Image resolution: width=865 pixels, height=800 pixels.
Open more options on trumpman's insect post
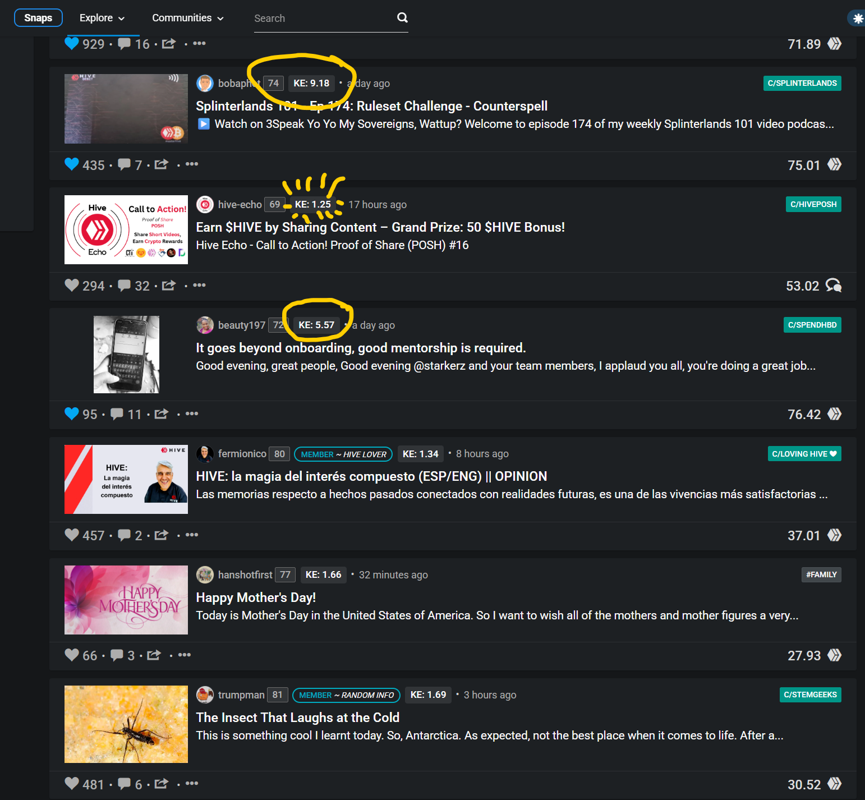(192, 783)
